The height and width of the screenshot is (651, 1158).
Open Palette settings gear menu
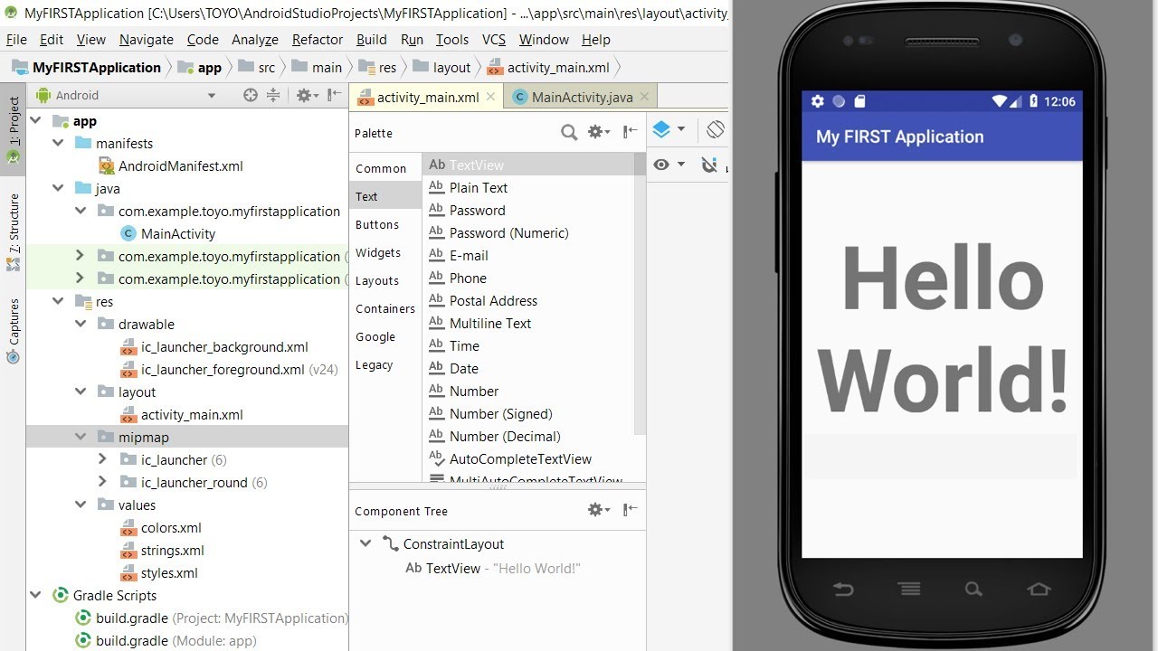598,132
